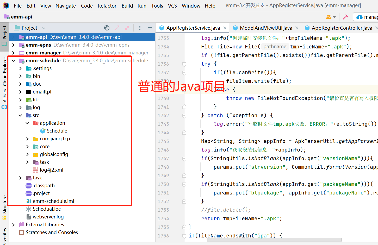The height and width of the screenshot is (245, 378).
Task: Click Expand All icon in Project panel
Action: 117,28
